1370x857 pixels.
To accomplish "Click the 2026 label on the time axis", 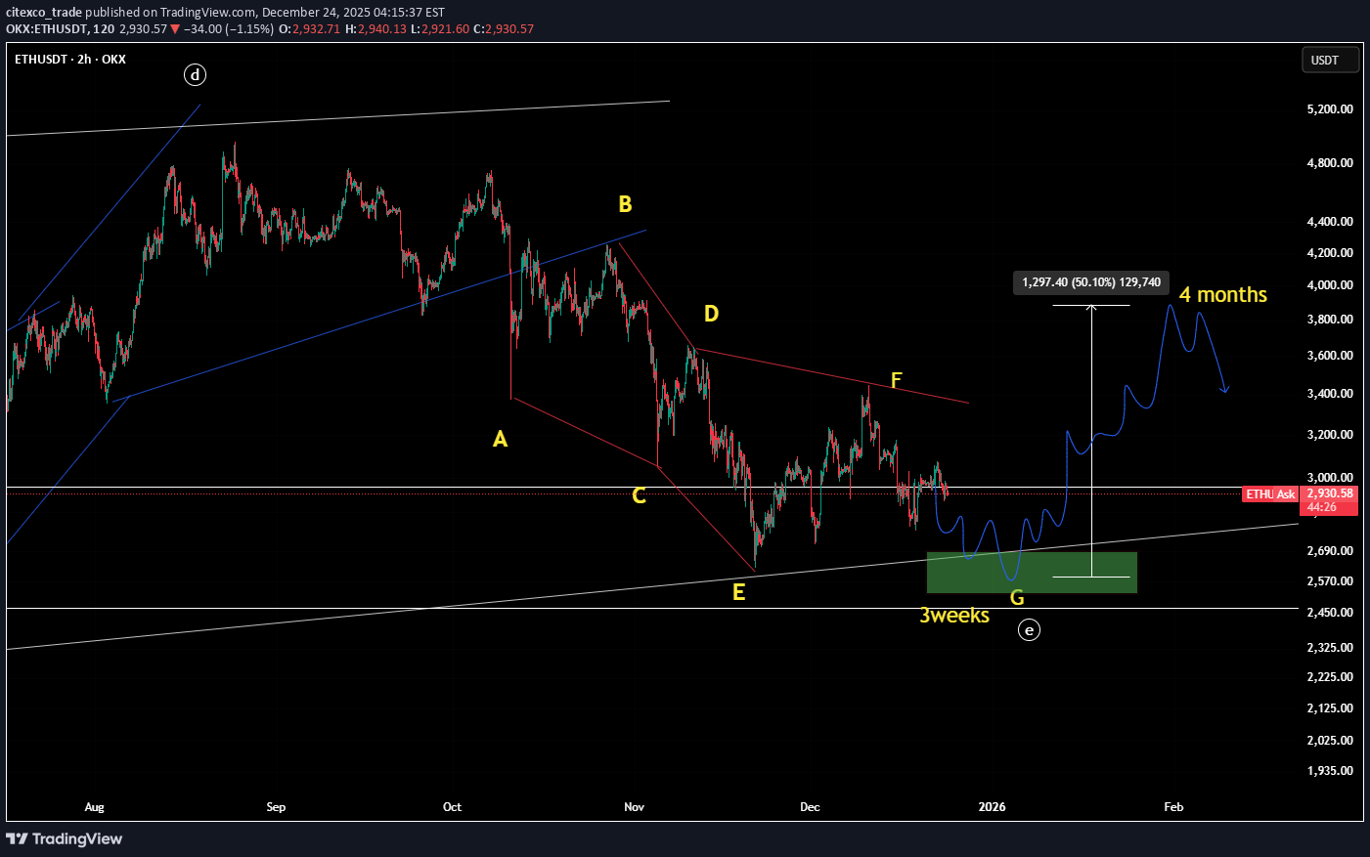I will pos(992,807).
